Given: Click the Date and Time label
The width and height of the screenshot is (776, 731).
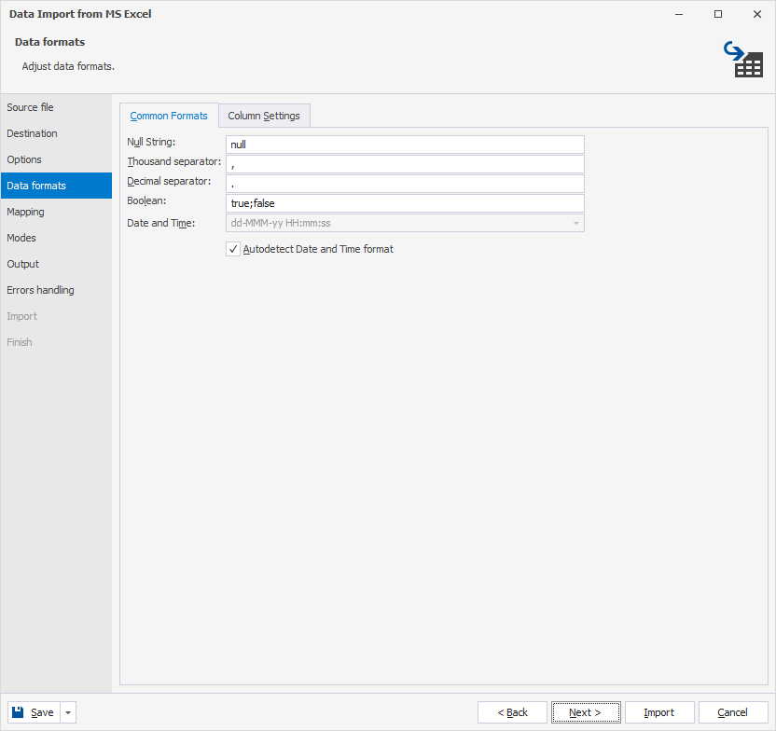Looking at the screenshot, I should click(160, 223).
